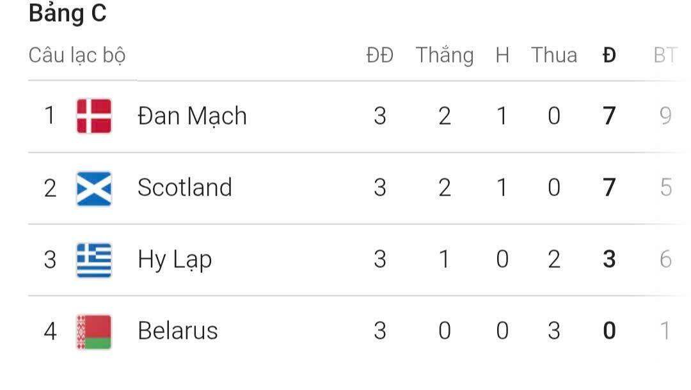Click the Thắng column header
This screenshot has height=390, width=691.
tap(445, 56)
